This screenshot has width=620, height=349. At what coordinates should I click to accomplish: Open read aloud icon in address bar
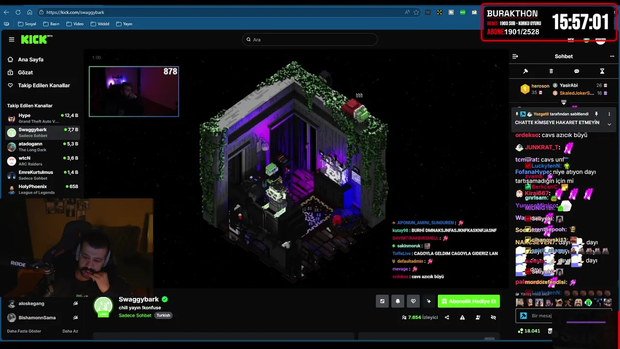point(407,12)
